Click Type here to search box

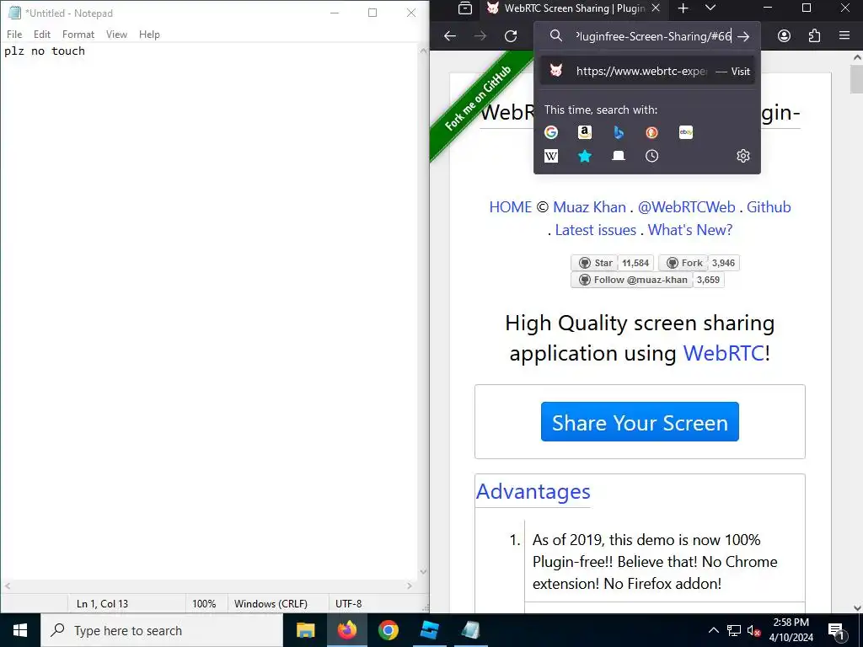(162, 630)
